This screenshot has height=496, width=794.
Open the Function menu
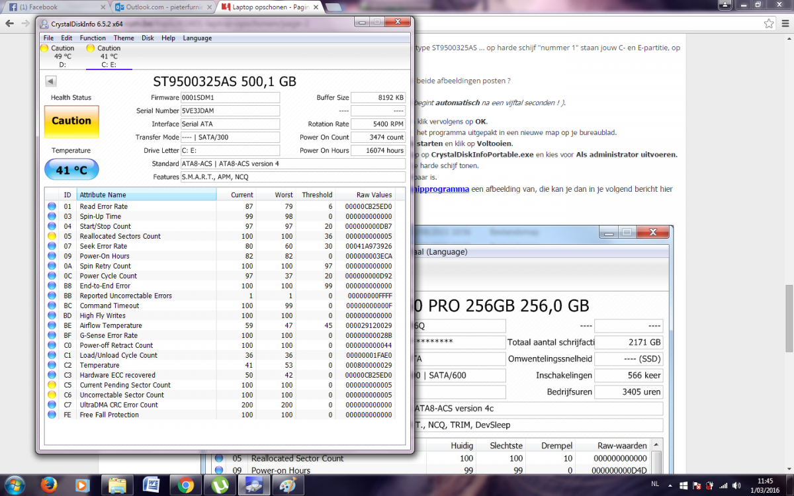click(x=93, y=38)
